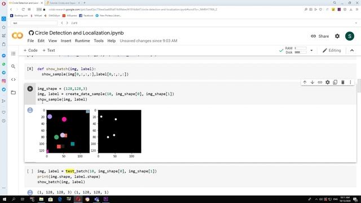
Task: Copy link to the selected cell
Action: pos(320,82)
